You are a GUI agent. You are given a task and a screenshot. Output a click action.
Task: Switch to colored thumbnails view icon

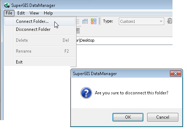(x=93, y=21)
